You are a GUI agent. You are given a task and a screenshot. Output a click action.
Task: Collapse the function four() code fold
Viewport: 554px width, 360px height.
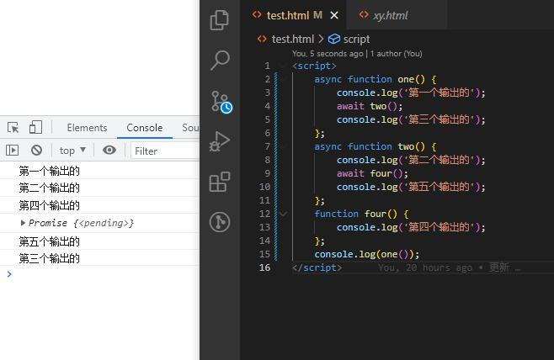coord(283,214)
